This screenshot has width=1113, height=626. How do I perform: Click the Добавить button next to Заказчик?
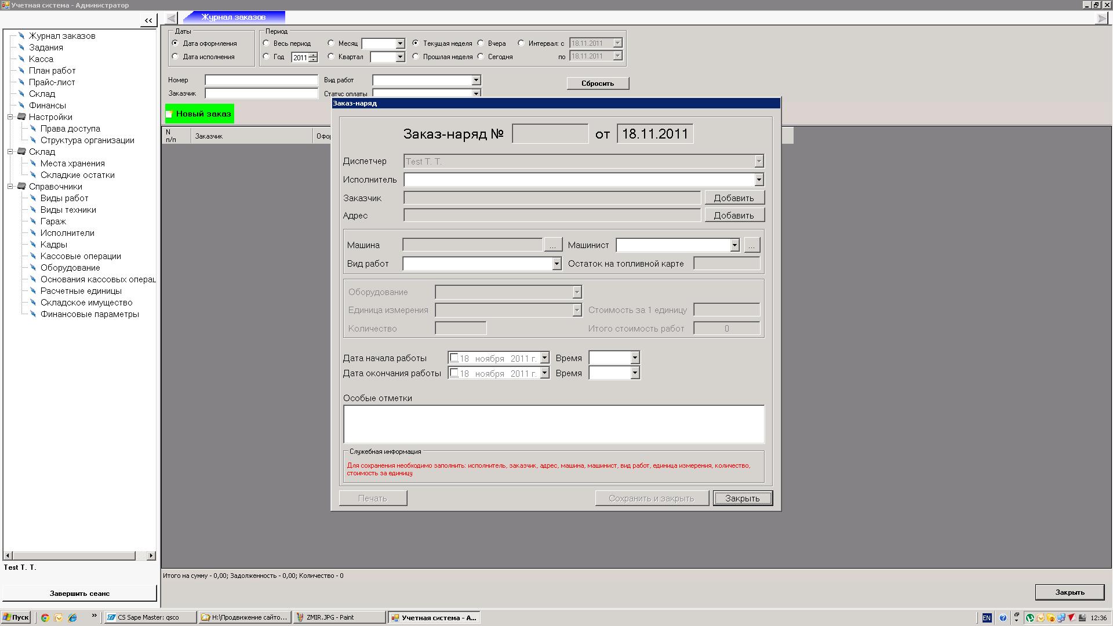[734, 198]
